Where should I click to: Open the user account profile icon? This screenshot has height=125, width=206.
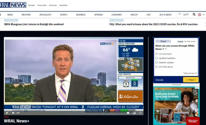point(200,15)
